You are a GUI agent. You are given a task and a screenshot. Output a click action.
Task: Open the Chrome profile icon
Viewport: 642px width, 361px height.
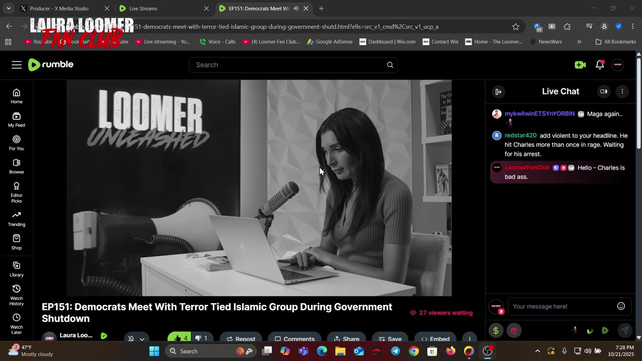pyautogui.click(x=604, y=27)
